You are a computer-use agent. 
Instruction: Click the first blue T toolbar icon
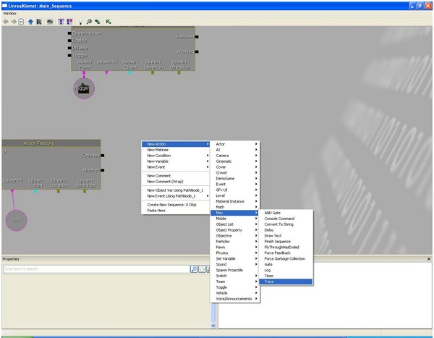click(61, 22)
